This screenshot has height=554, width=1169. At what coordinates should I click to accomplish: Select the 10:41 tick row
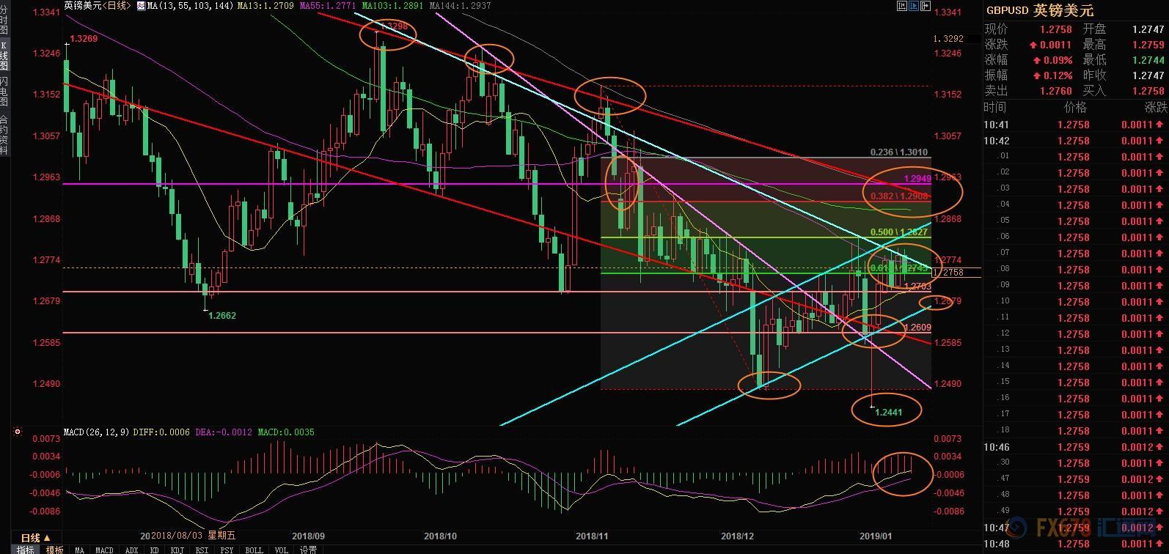(x=1075, y=125)
